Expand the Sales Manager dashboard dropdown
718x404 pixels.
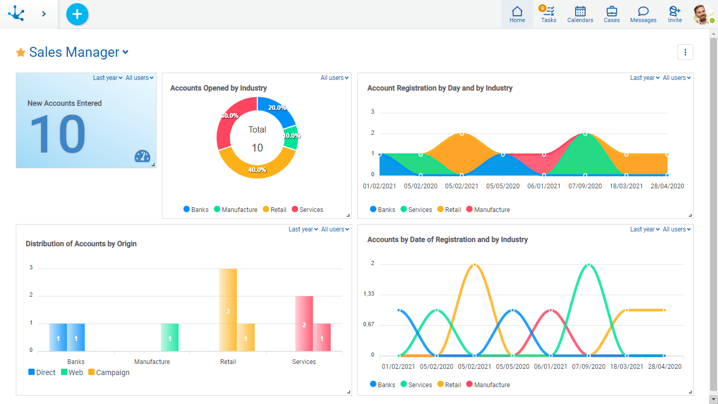(125, 52)
